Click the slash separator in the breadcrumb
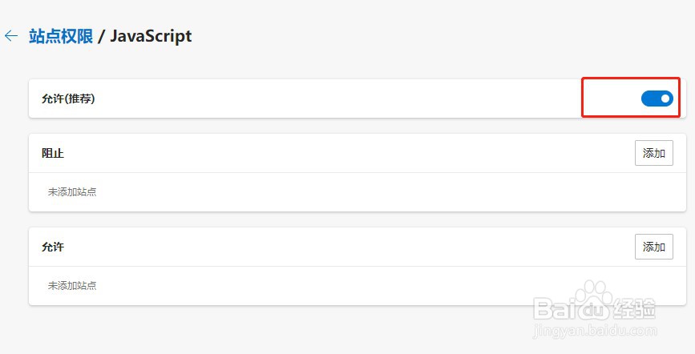 point(101,36)
